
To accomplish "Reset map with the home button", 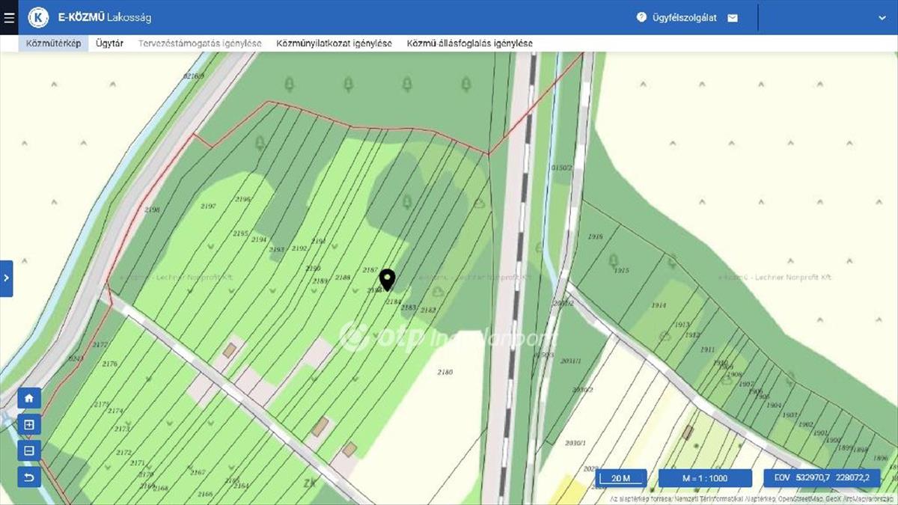I will point(29,398).
